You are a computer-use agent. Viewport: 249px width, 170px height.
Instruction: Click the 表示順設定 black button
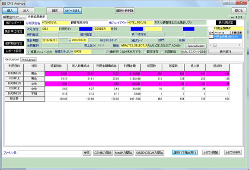pos(226,22)
